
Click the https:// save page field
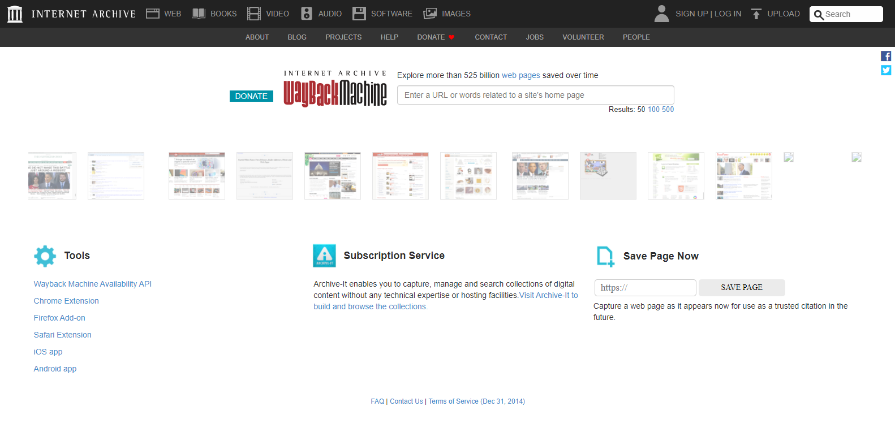646,288
